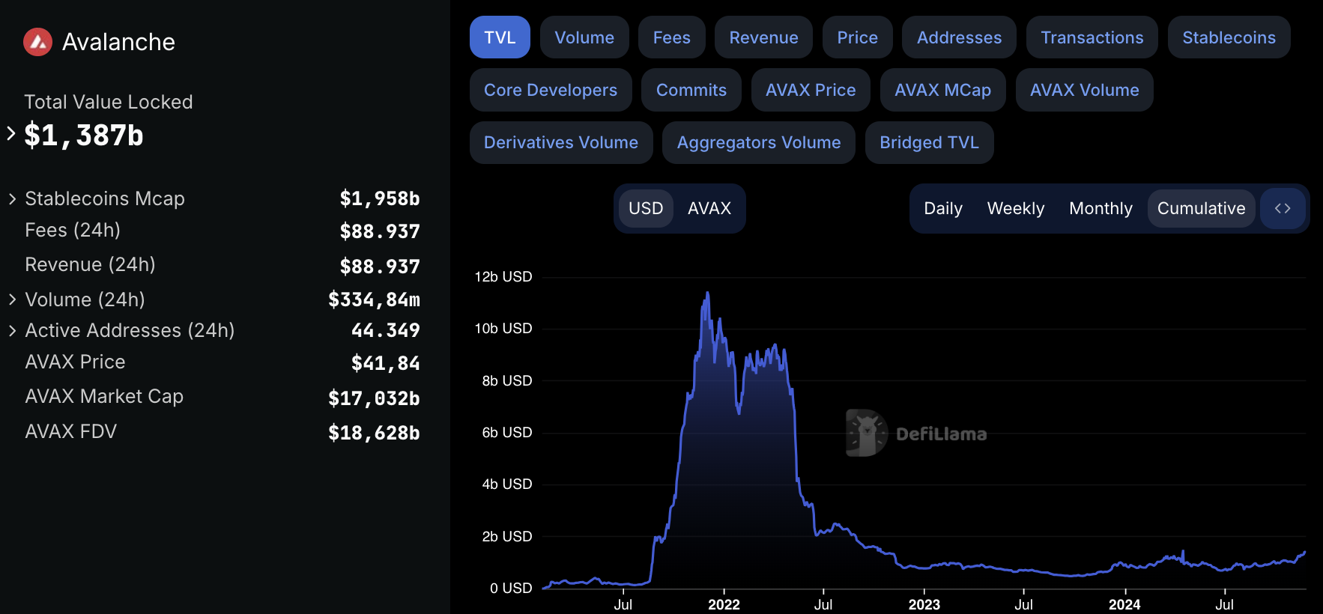Screen dimensions: 1323x614
Task: Expand the Volume (24h) row
Action: (12, 300)
